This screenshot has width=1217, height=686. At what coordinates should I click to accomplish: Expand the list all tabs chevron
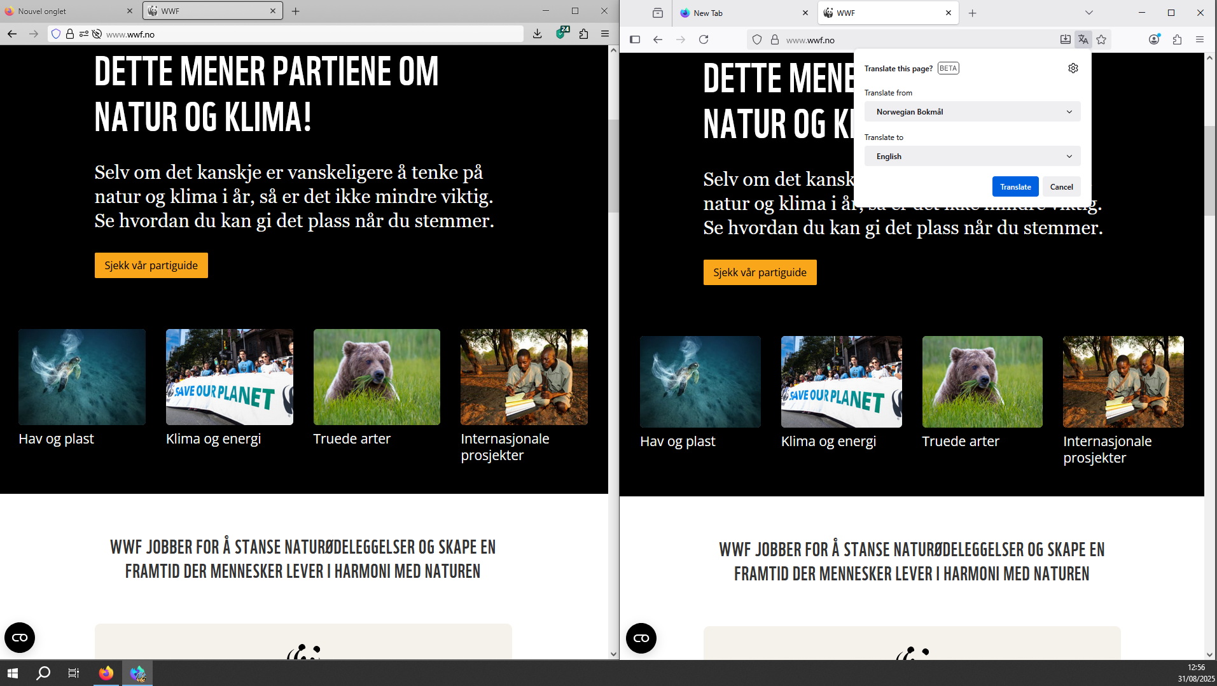[x=1088, y=13]
